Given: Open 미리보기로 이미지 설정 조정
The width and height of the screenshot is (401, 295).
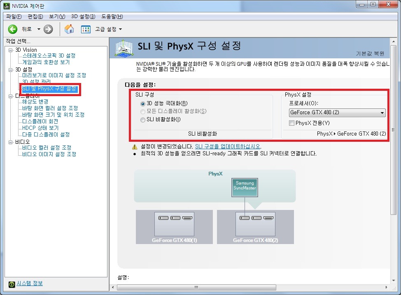Looking at the screenshot, I should click(x=54, y=75).
